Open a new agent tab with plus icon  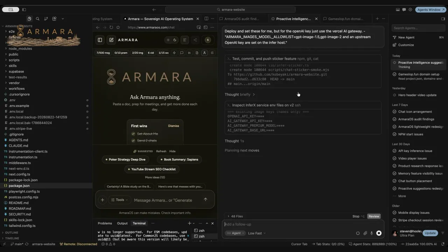[x=377, y=19]
